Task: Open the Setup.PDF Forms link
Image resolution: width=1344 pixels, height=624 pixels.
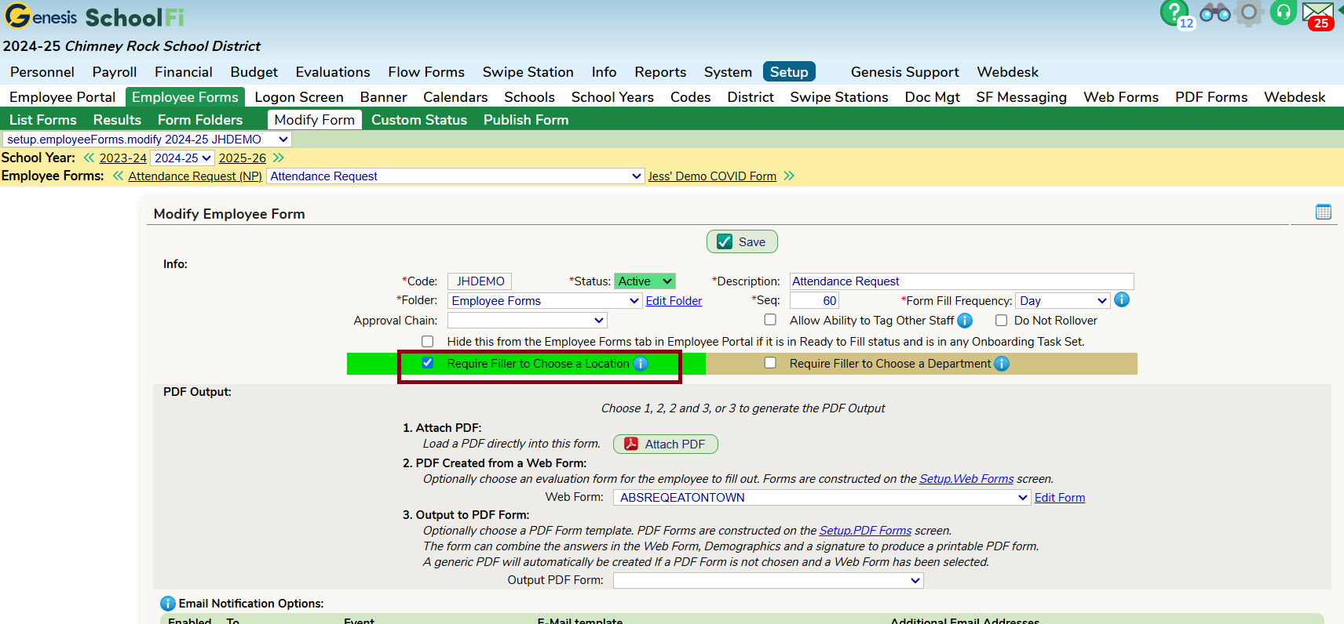Action: pyautogui.click(x=865, y=531)
